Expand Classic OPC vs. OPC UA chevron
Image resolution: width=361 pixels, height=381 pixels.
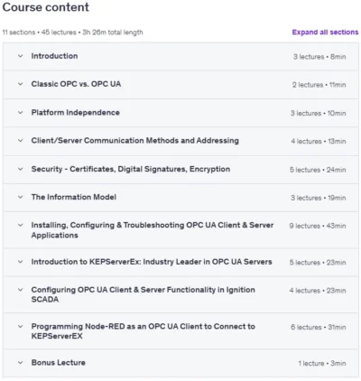pos(20,84)
